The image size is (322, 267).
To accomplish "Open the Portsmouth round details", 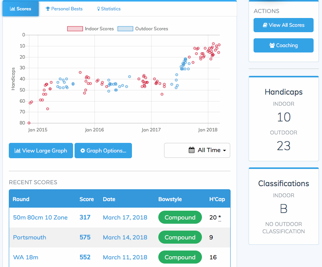I will point(29,237).
